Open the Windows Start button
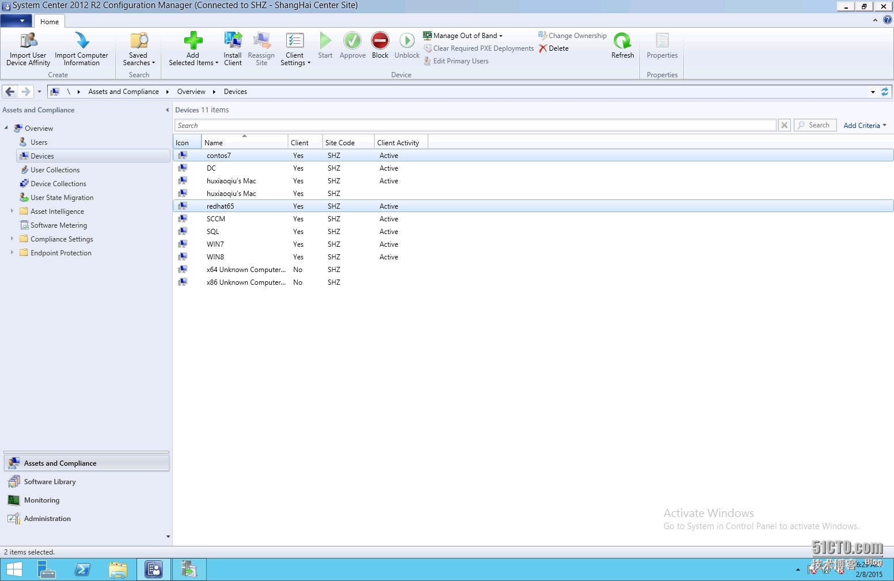Screen dimensions: 894x581 coord(14,569)
